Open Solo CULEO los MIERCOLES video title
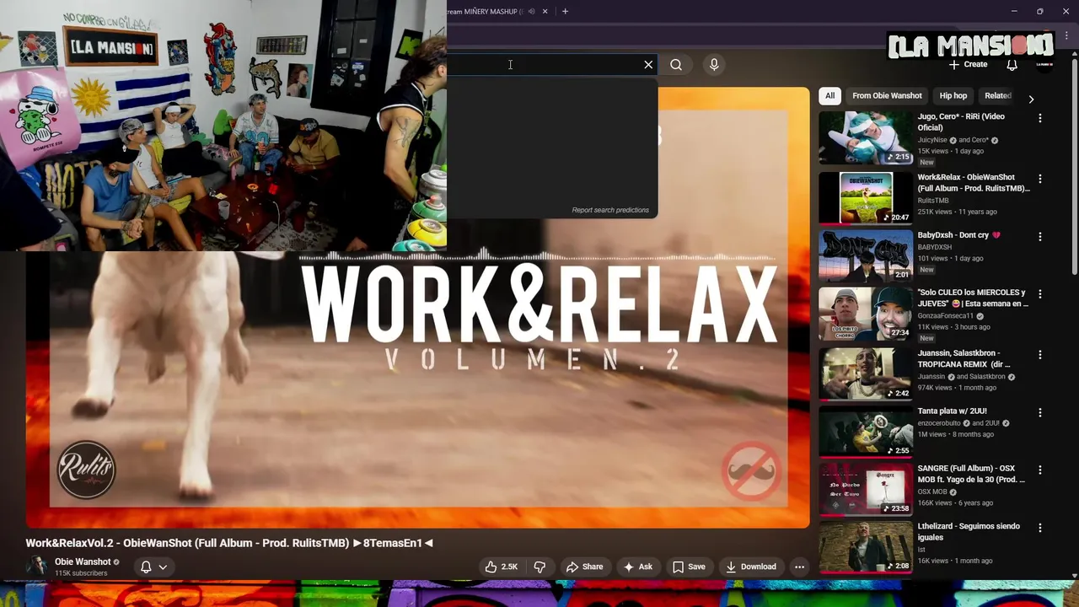Image resolution: width=1079 pixels, height=607 pixels. (973, 298)
